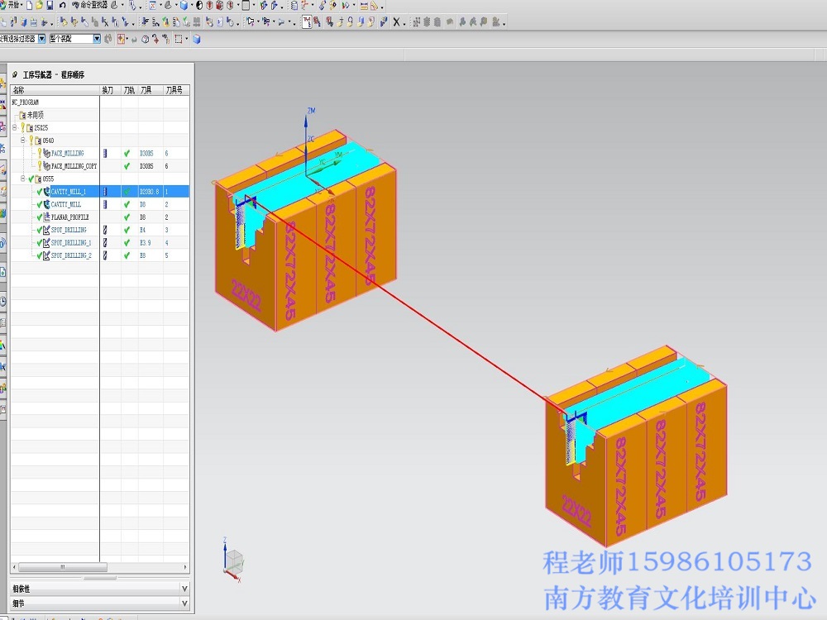Image resolution: width=827 pixels, height=620 pixels.
Task: Select the PLANAR_PROFILE operation
Action: pyautogui.click(x=69, y=217)
